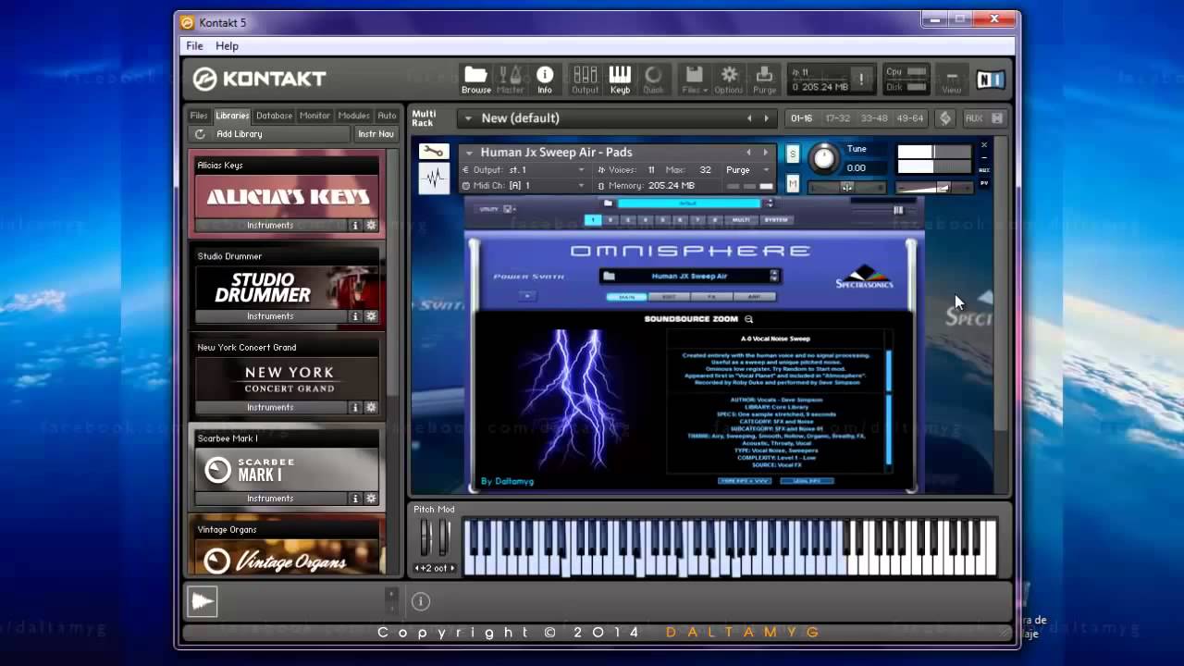This screenshot has width=1184, height=666.
Task: Mute the instrument with M button
Action: tap(793, 184)
